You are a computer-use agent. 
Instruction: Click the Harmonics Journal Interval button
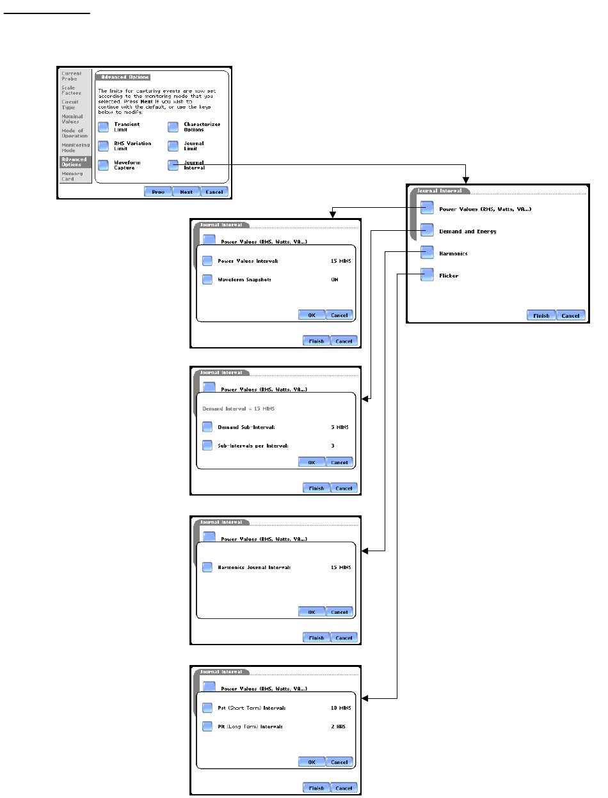click(207, 567)
